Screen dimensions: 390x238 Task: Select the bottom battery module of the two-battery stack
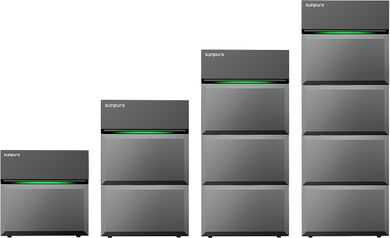coord(145,211)
